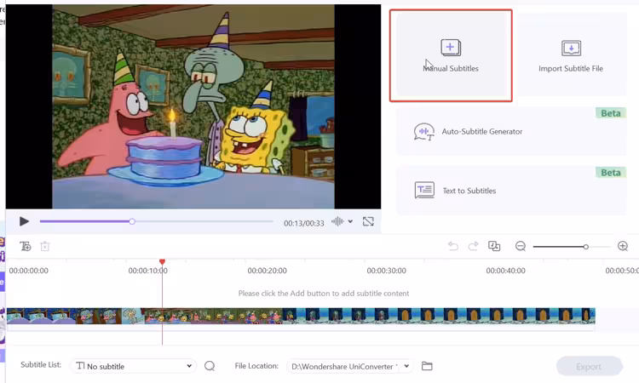Viewport: 639px width, 383px height.
Task: Toggle fullscreen preview icon
Action: point(368,221)
